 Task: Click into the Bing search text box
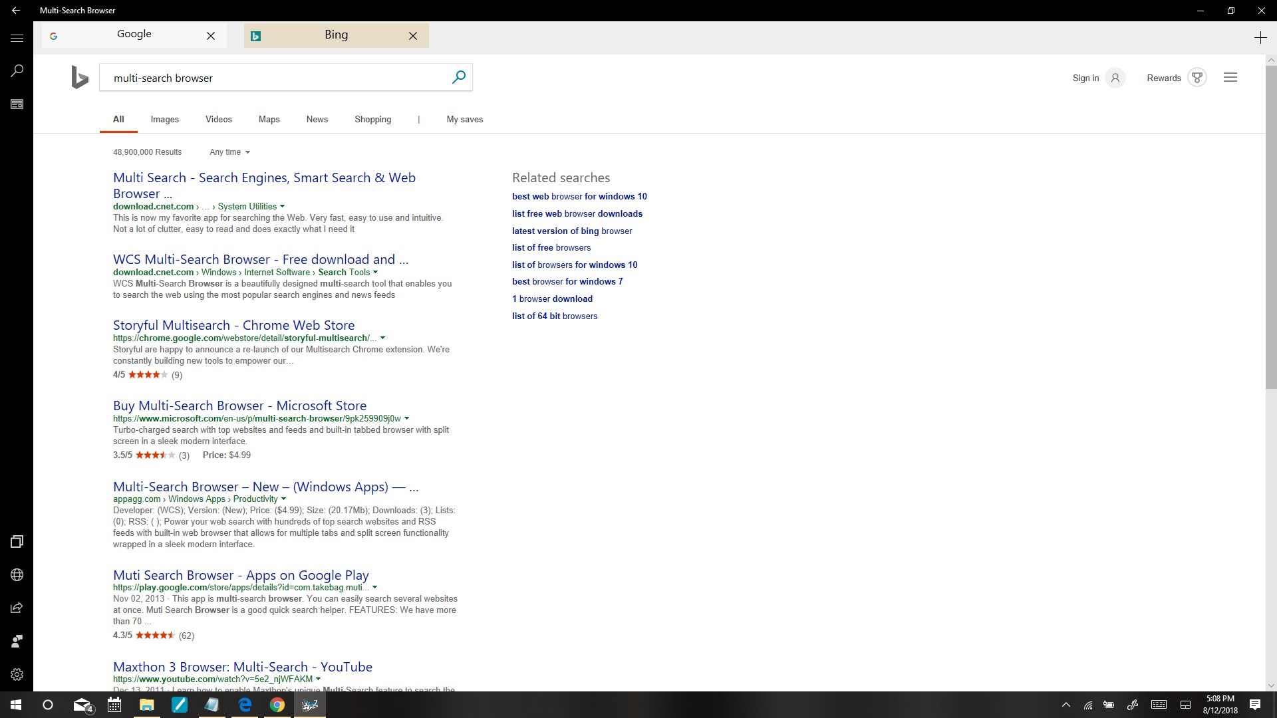pyautogui.click(x=279, y=78)
